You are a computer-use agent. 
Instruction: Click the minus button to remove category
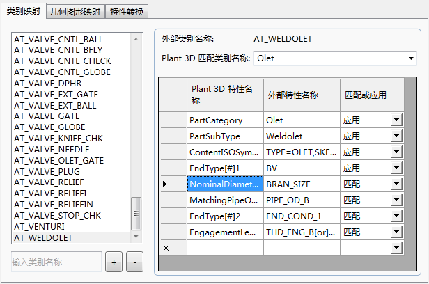[134, 262]
